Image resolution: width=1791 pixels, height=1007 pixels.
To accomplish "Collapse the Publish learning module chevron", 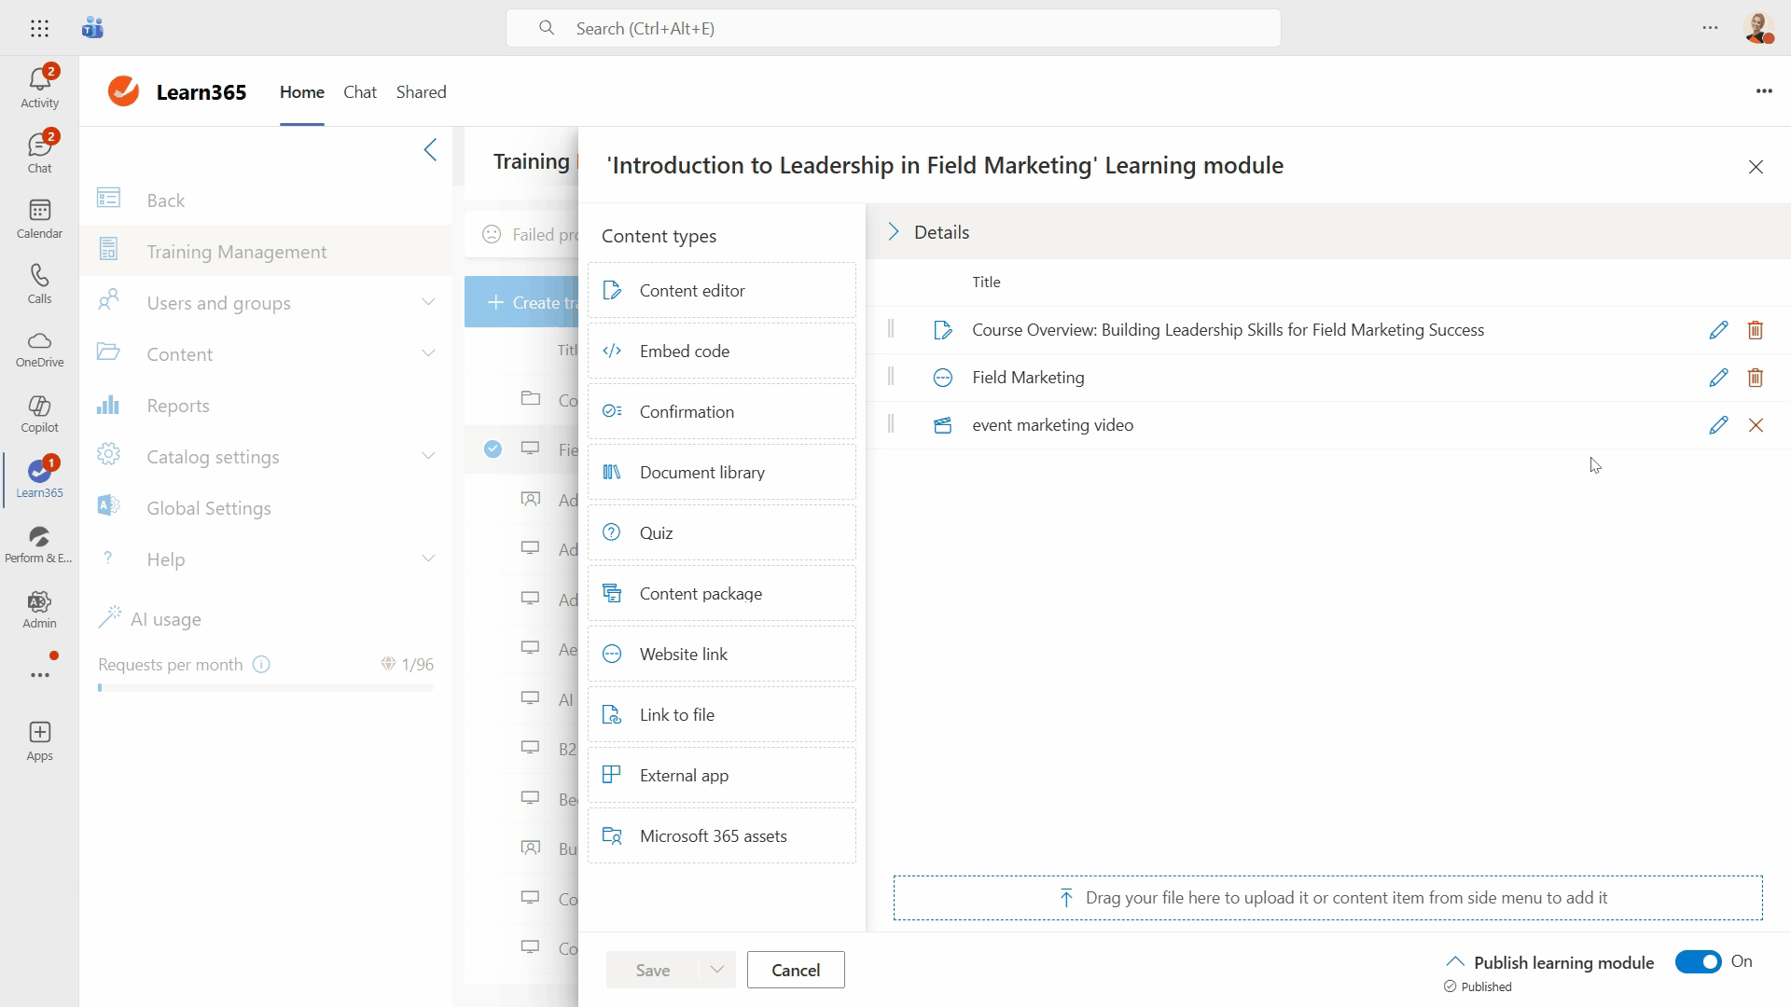I will click(1454, 961).
